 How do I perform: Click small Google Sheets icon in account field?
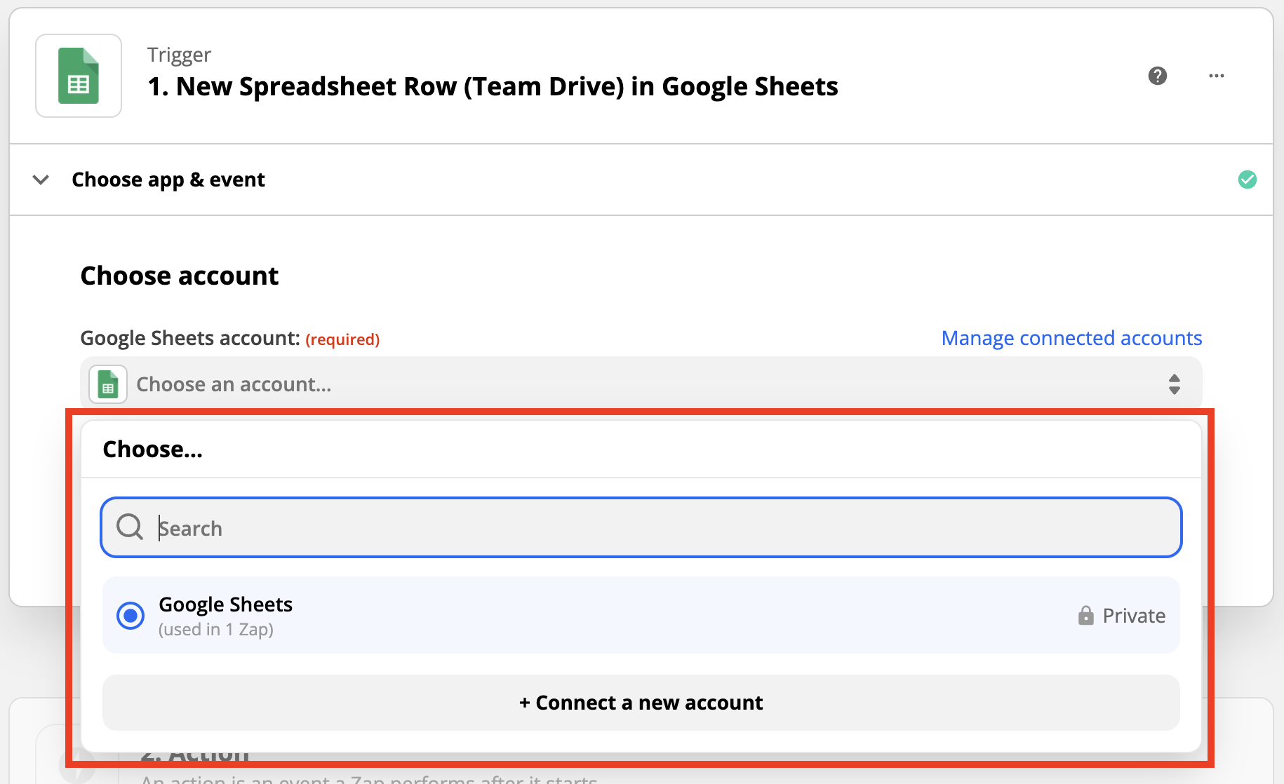(108, 384)
